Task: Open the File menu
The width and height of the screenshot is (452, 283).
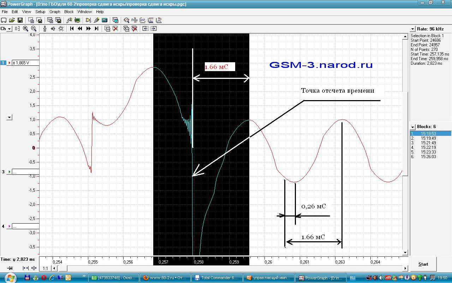Action: (5, 12)
